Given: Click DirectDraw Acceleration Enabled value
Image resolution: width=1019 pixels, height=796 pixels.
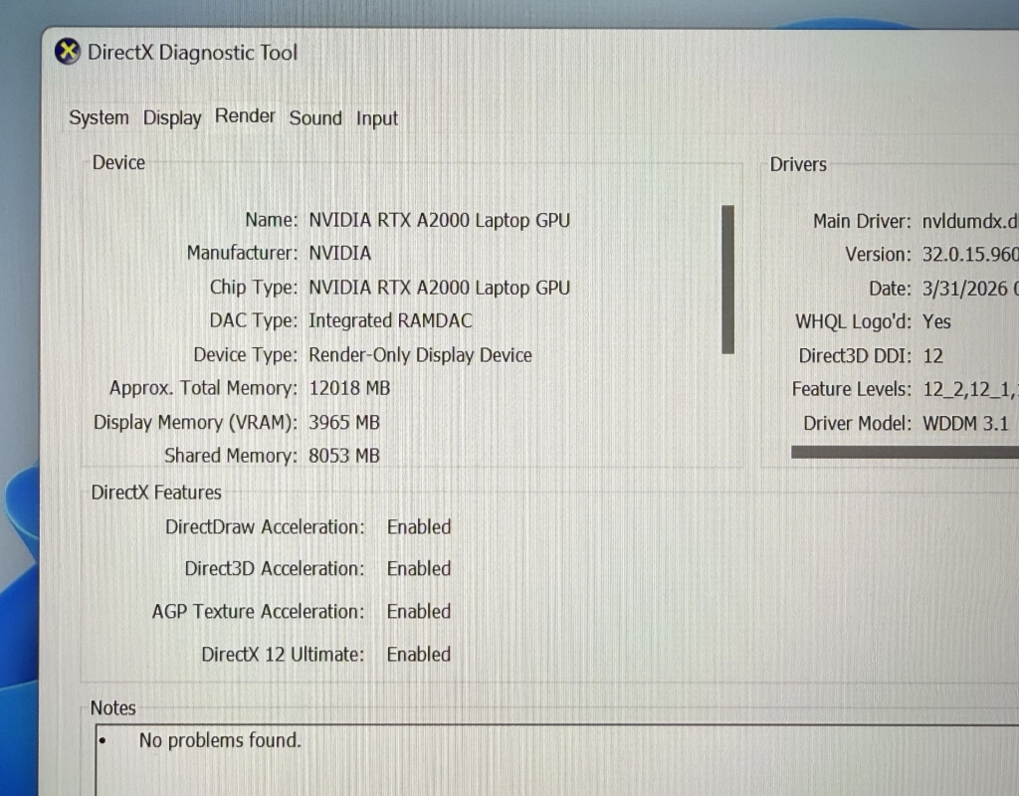Looking at the screenshot, I should [419, 527].
